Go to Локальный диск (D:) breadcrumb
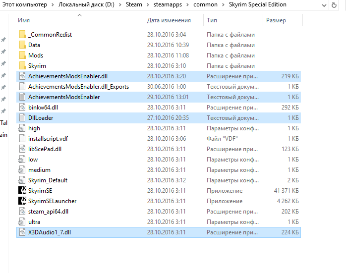The image size is (346, 273). [x=86, y=4]
